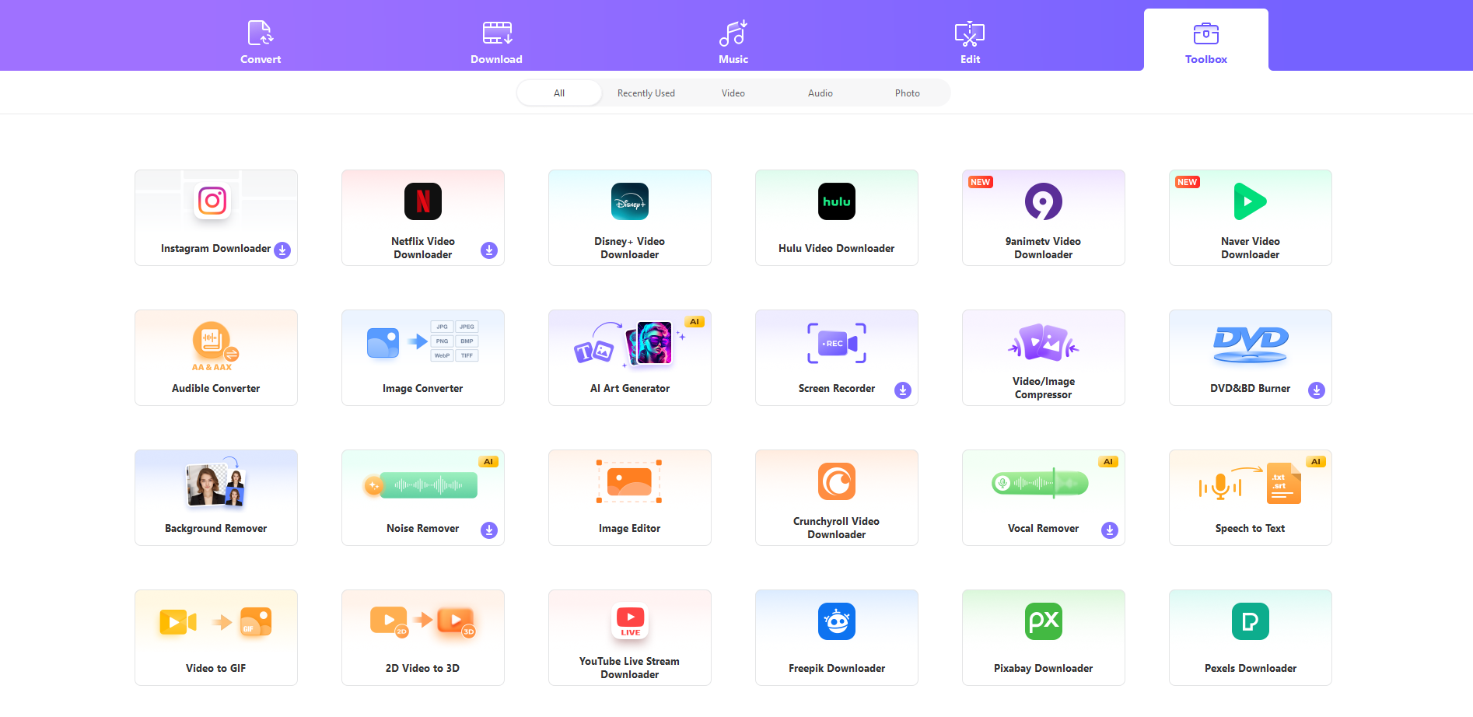
Task: Filter tools by All
Action: [559, 93]
